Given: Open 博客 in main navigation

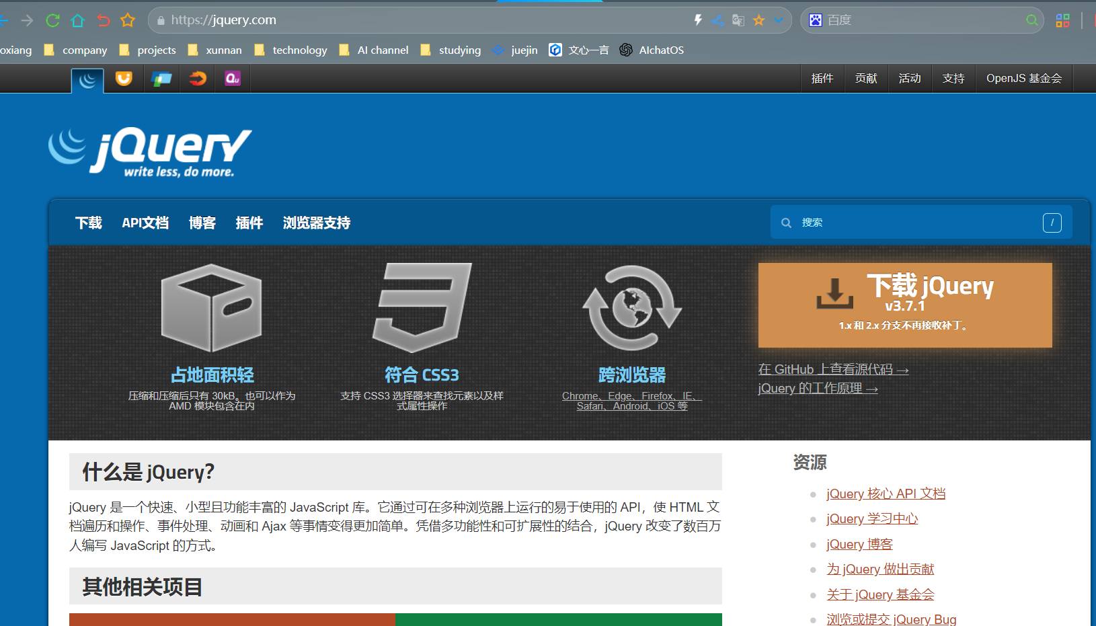Looking at the screenshot, I should point(202,223).
